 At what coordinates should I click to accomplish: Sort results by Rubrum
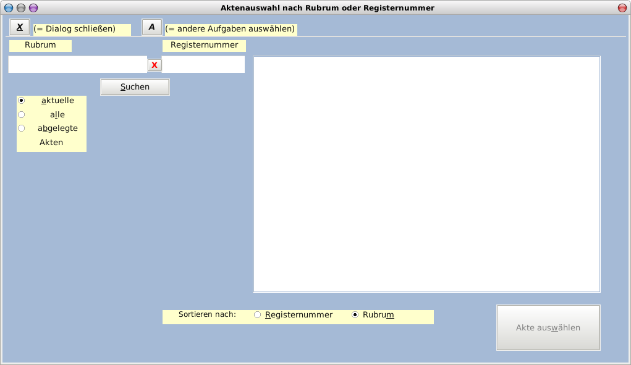click(355, 315)
